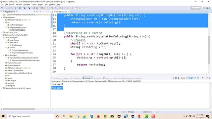Click the Open Perspective icon near Quick Access
This screenshot has width=212, height=119.
(204, 8)
